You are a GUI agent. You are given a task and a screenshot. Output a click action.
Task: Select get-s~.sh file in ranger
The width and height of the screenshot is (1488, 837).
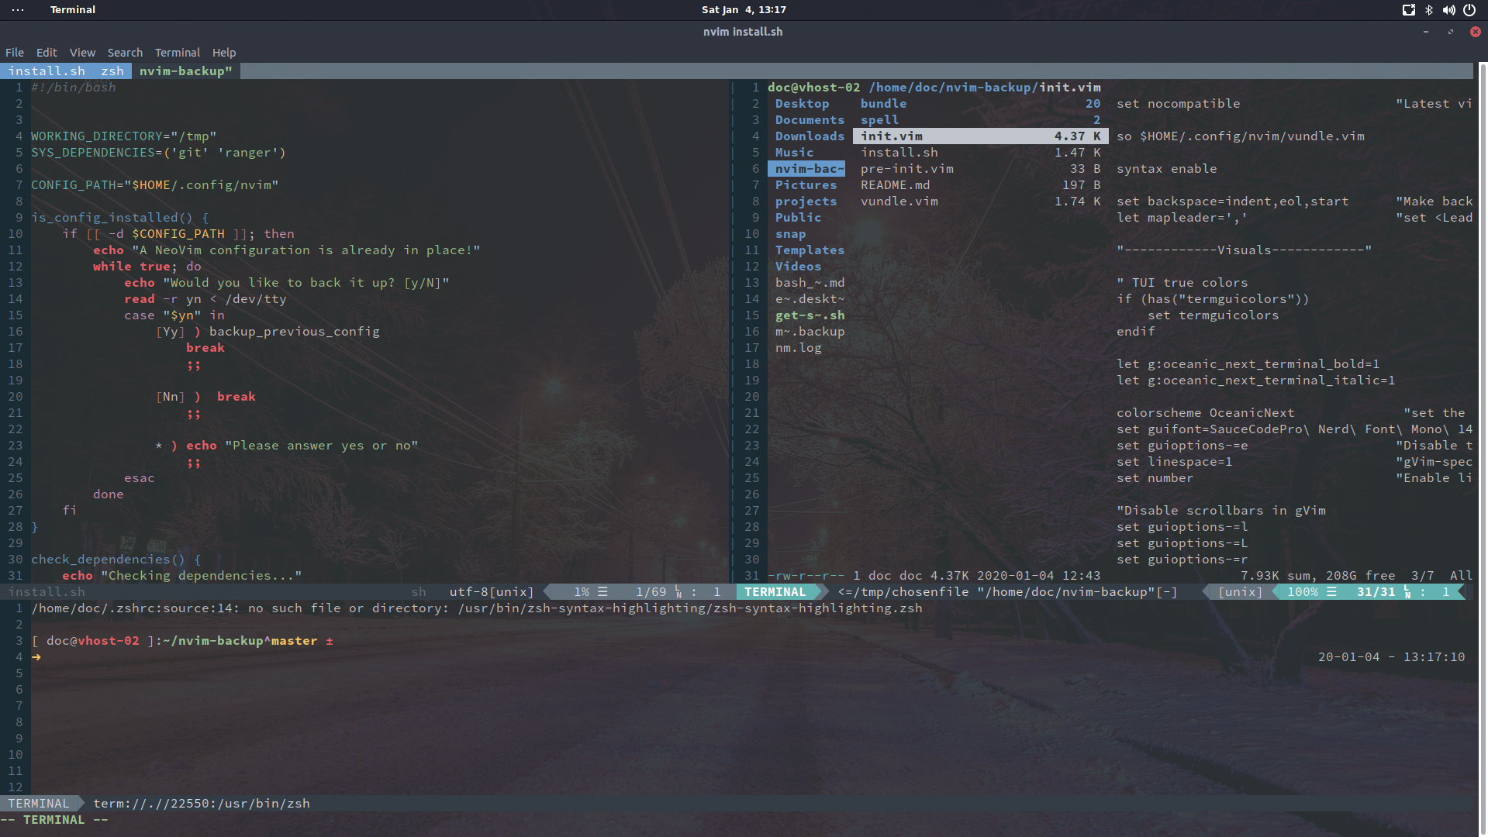[810, 315]
